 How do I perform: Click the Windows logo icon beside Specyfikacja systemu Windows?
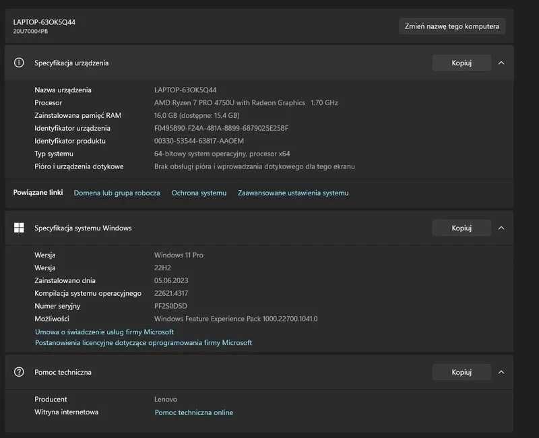[x=19, y=228]
